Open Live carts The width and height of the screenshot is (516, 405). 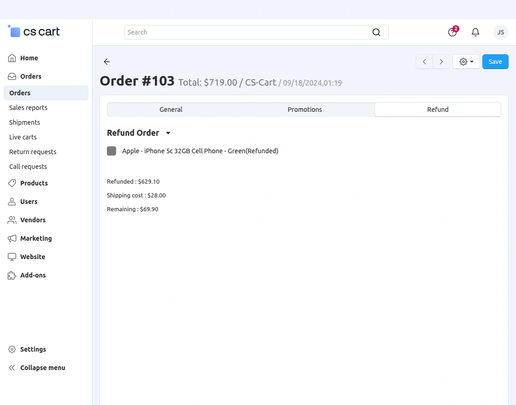click(x=23, y=137)
